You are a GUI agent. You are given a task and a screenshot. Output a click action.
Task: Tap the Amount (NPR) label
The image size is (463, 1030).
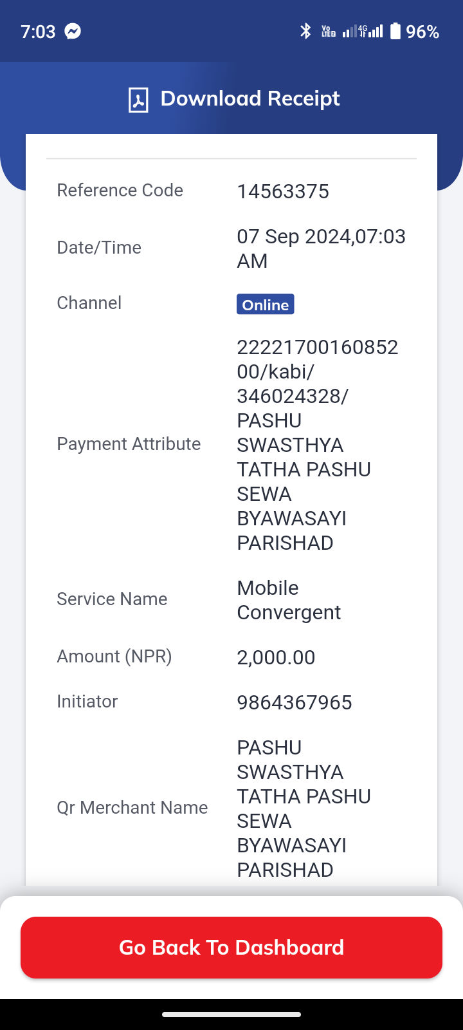tap(114, 657)
